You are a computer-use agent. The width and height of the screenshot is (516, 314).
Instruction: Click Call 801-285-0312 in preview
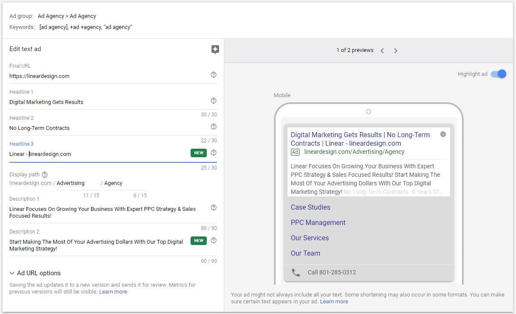[x=332, y=273]
